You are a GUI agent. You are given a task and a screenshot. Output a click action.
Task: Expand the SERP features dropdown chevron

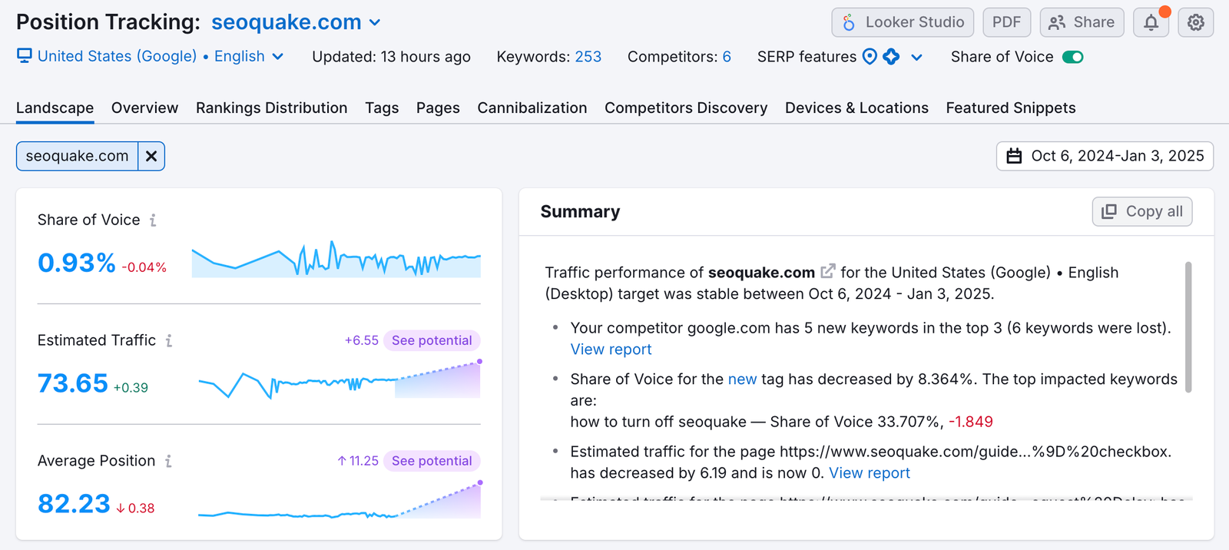click(916, 57)
